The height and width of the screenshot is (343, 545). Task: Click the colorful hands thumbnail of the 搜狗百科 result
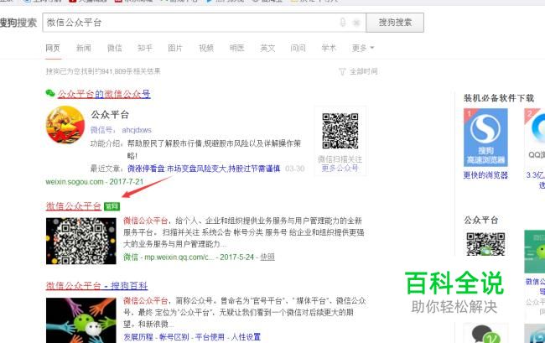click(81, 320)
